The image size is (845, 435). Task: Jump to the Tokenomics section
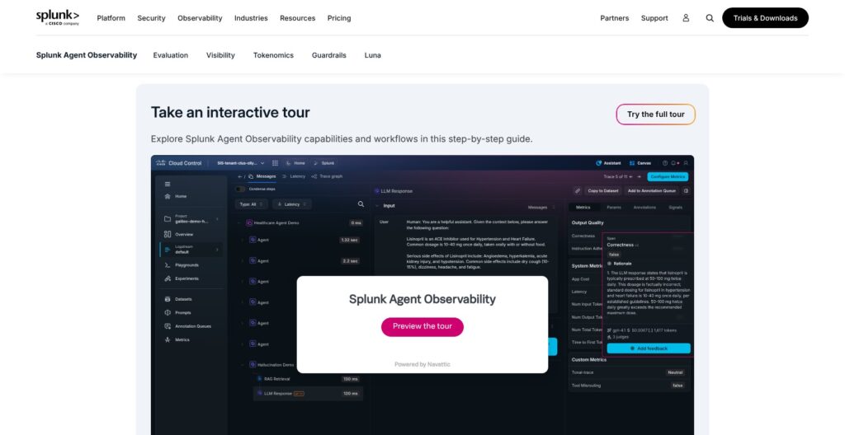[x=273, y=55]
